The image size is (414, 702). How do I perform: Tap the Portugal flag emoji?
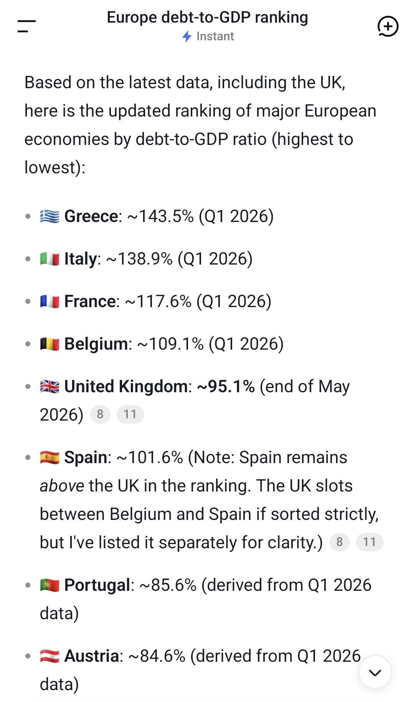tap(49, 585)
